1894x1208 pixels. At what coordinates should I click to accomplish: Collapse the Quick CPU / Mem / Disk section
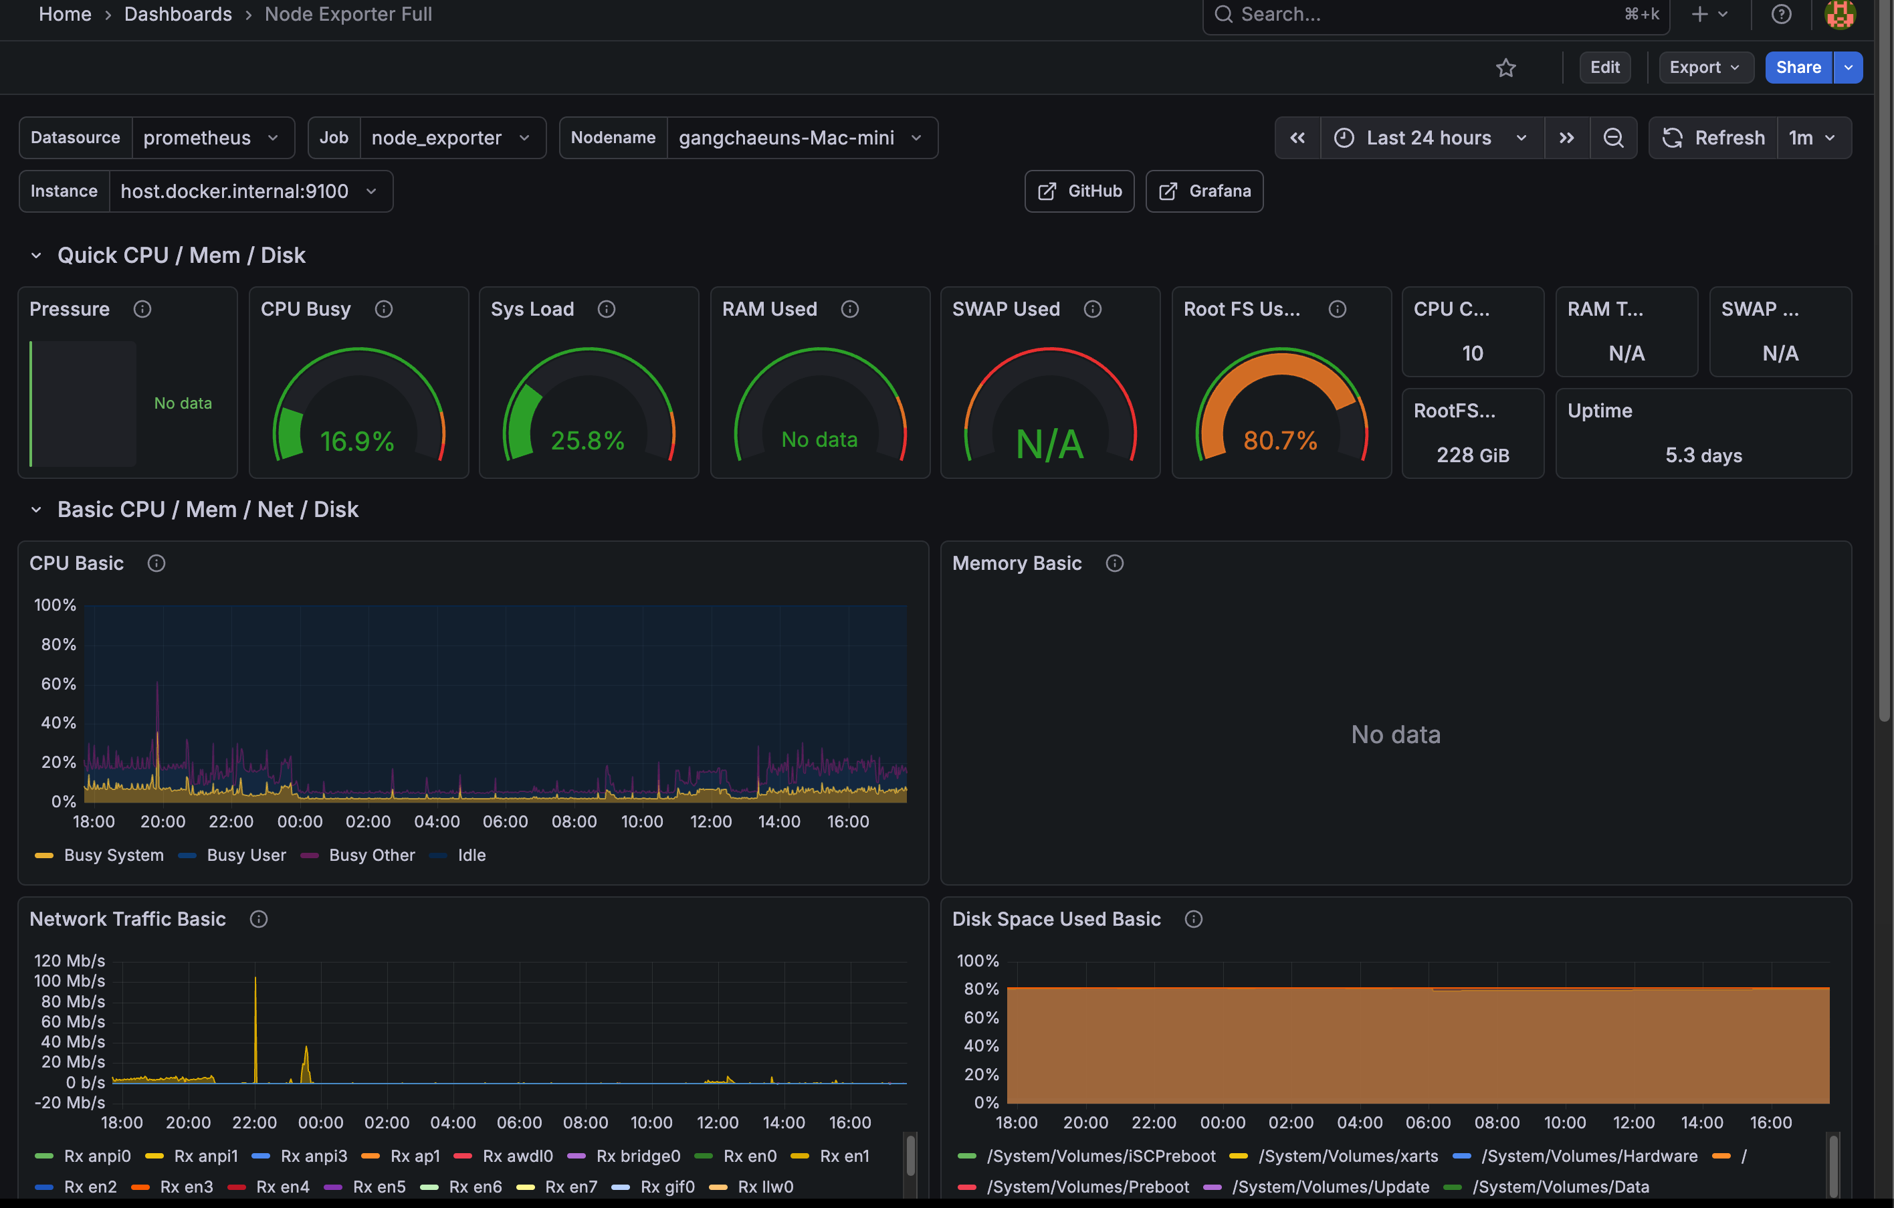coord(36,255)
